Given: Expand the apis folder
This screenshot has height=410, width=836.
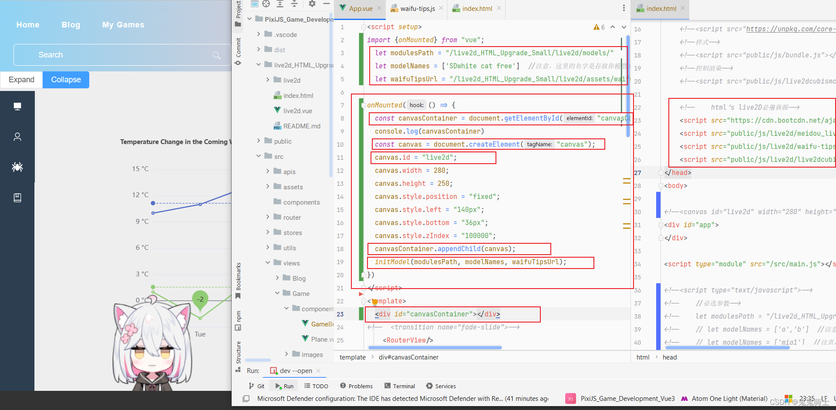Looking at the screenshot, I should click(268, 171).
